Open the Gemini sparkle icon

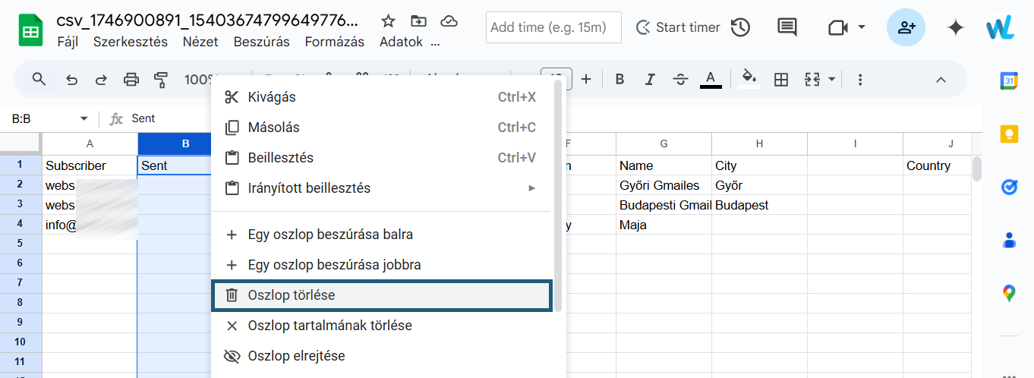(956, 27)
